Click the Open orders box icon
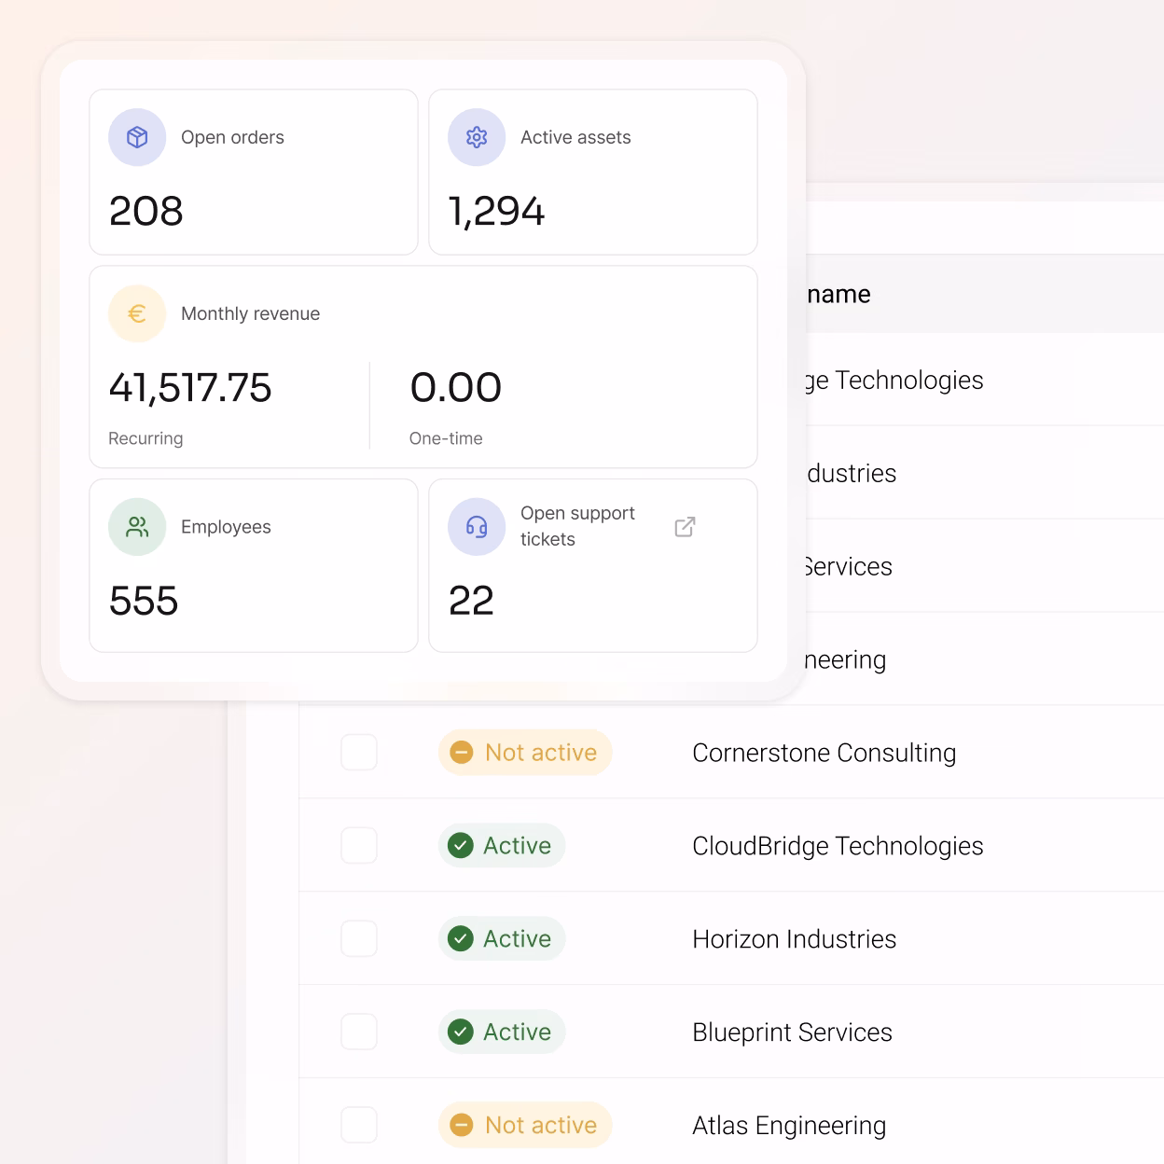1164x1164 pixels. (x=137, y=137)
